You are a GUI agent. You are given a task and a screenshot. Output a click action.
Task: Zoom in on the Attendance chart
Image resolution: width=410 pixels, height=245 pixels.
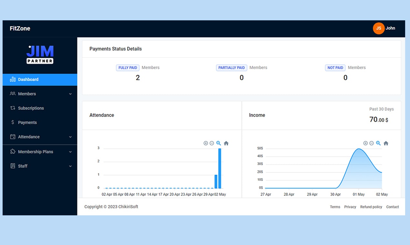pos(206,143)
